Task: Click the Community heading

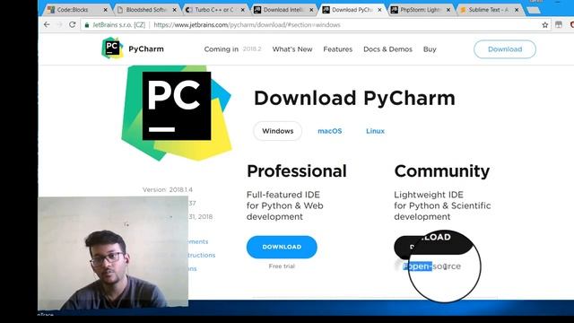Action: [442, 171]
